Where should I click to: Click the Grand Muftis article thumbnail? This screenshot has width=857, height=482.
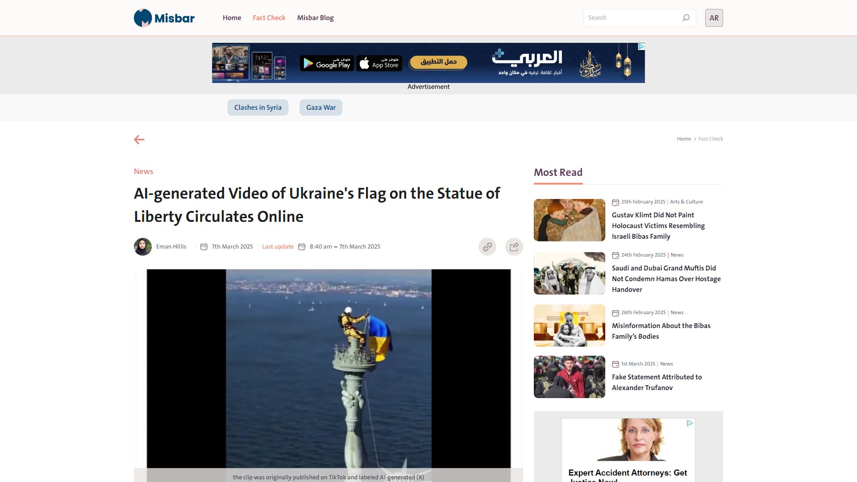[570, 273]
